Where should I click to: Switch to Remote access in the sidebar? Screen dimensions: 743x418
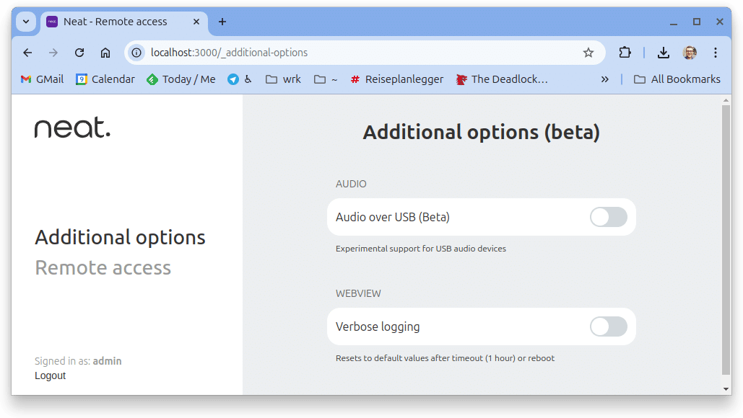click(x=103, y=267)
